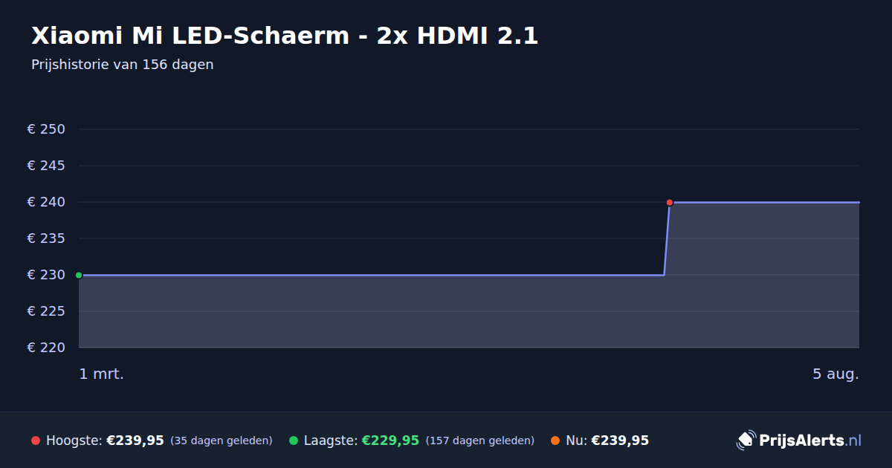Click the PrijsAlerts tag logo icon
The height and width of the screenshot is (468, 892).
[746, 441]
